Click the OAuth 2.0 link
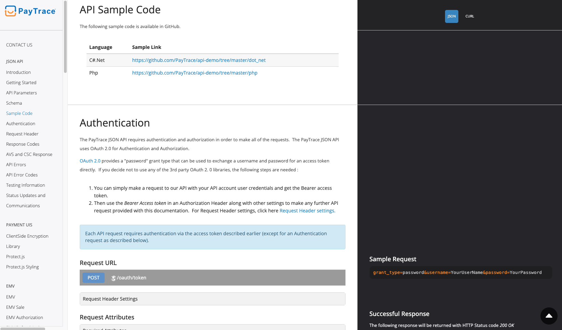 (90, 160)
